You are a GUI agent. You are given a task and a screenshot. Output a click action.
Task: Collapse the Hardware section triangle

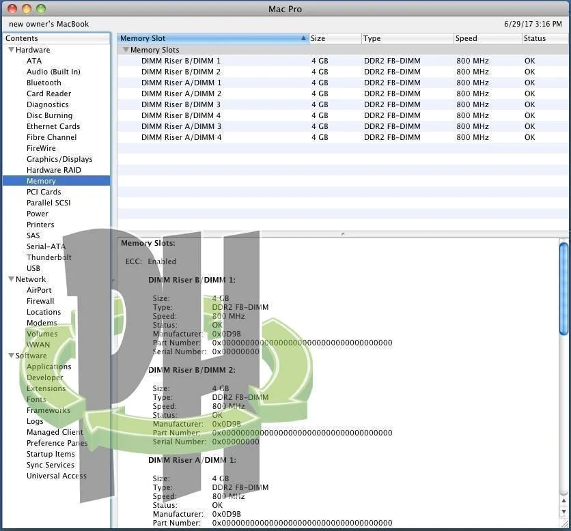click(11, 50)
